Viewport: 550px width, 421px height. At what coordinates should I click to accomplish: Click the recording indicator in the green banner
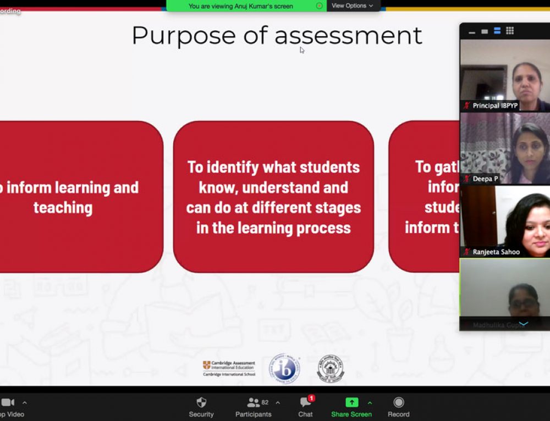(319, 6)
